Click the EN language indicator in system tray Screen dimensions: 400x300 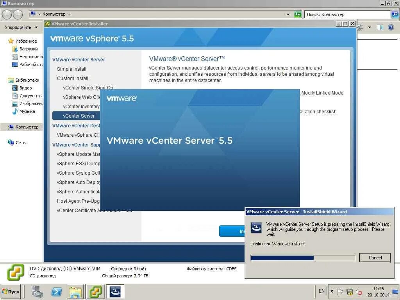click(x=321, y=291)
